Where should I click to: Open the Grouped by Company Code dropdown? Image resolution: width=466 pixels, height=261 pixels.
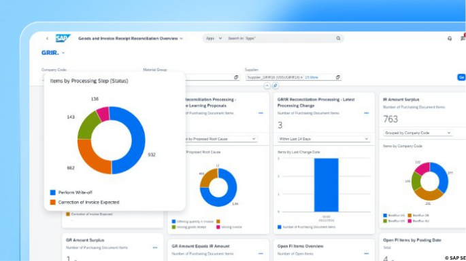tap(418, 133)
